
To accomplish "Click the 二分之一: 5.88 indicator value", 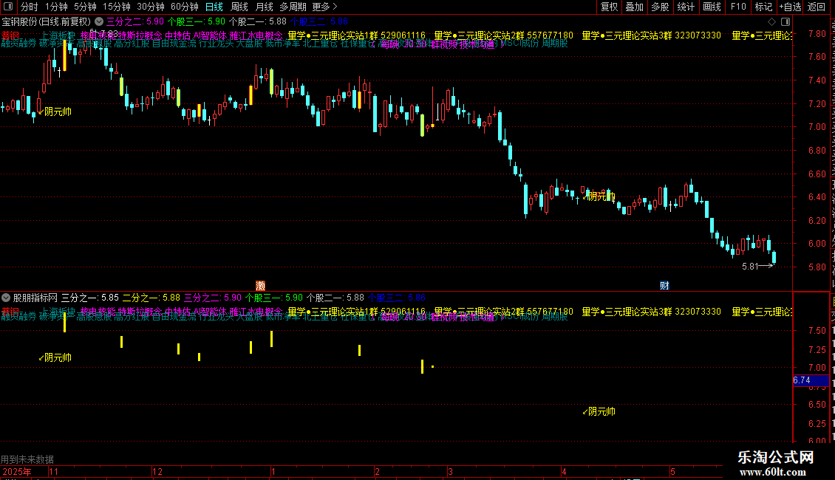I will pos(151,298).
